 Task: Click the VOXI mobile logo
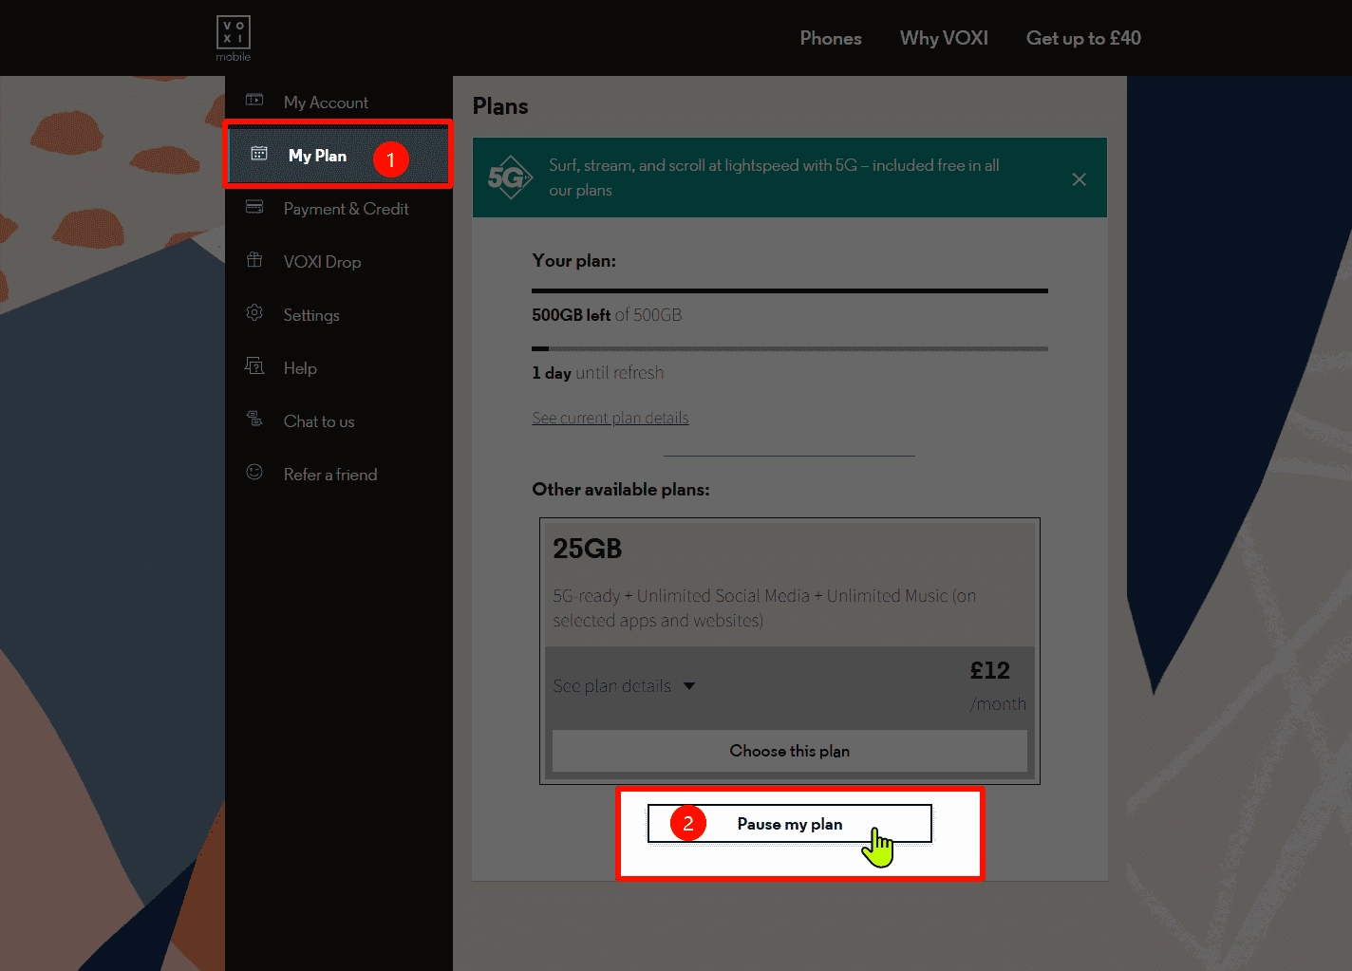(233, 38)
